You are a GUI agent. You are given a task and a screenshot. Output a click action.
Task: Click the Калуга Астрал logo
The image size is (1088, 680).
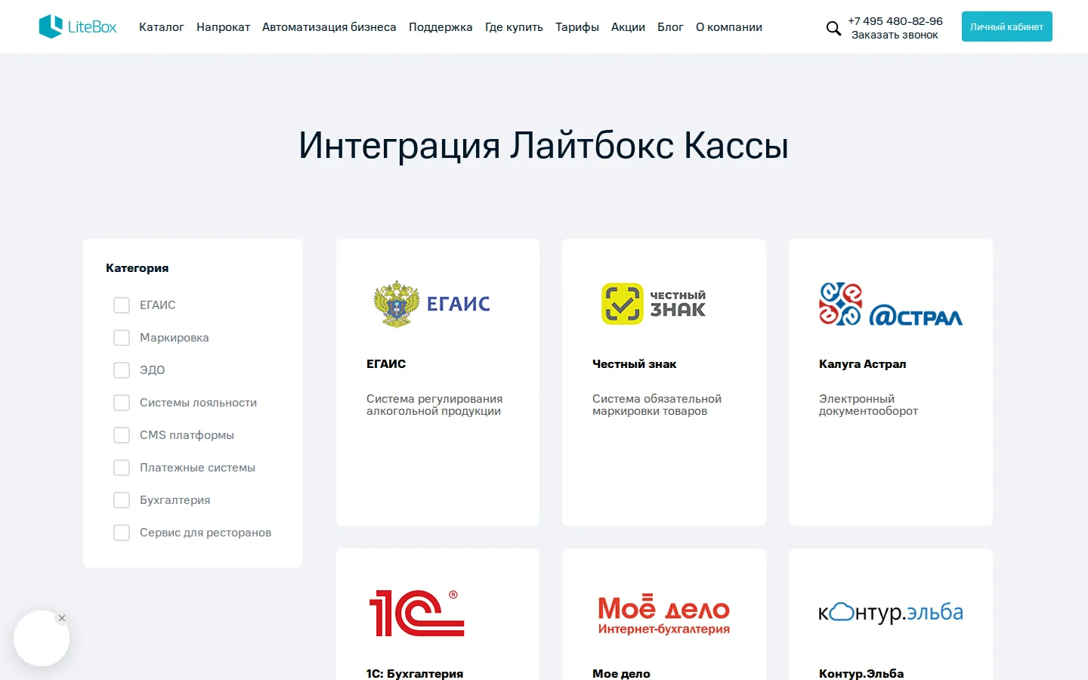891,304
